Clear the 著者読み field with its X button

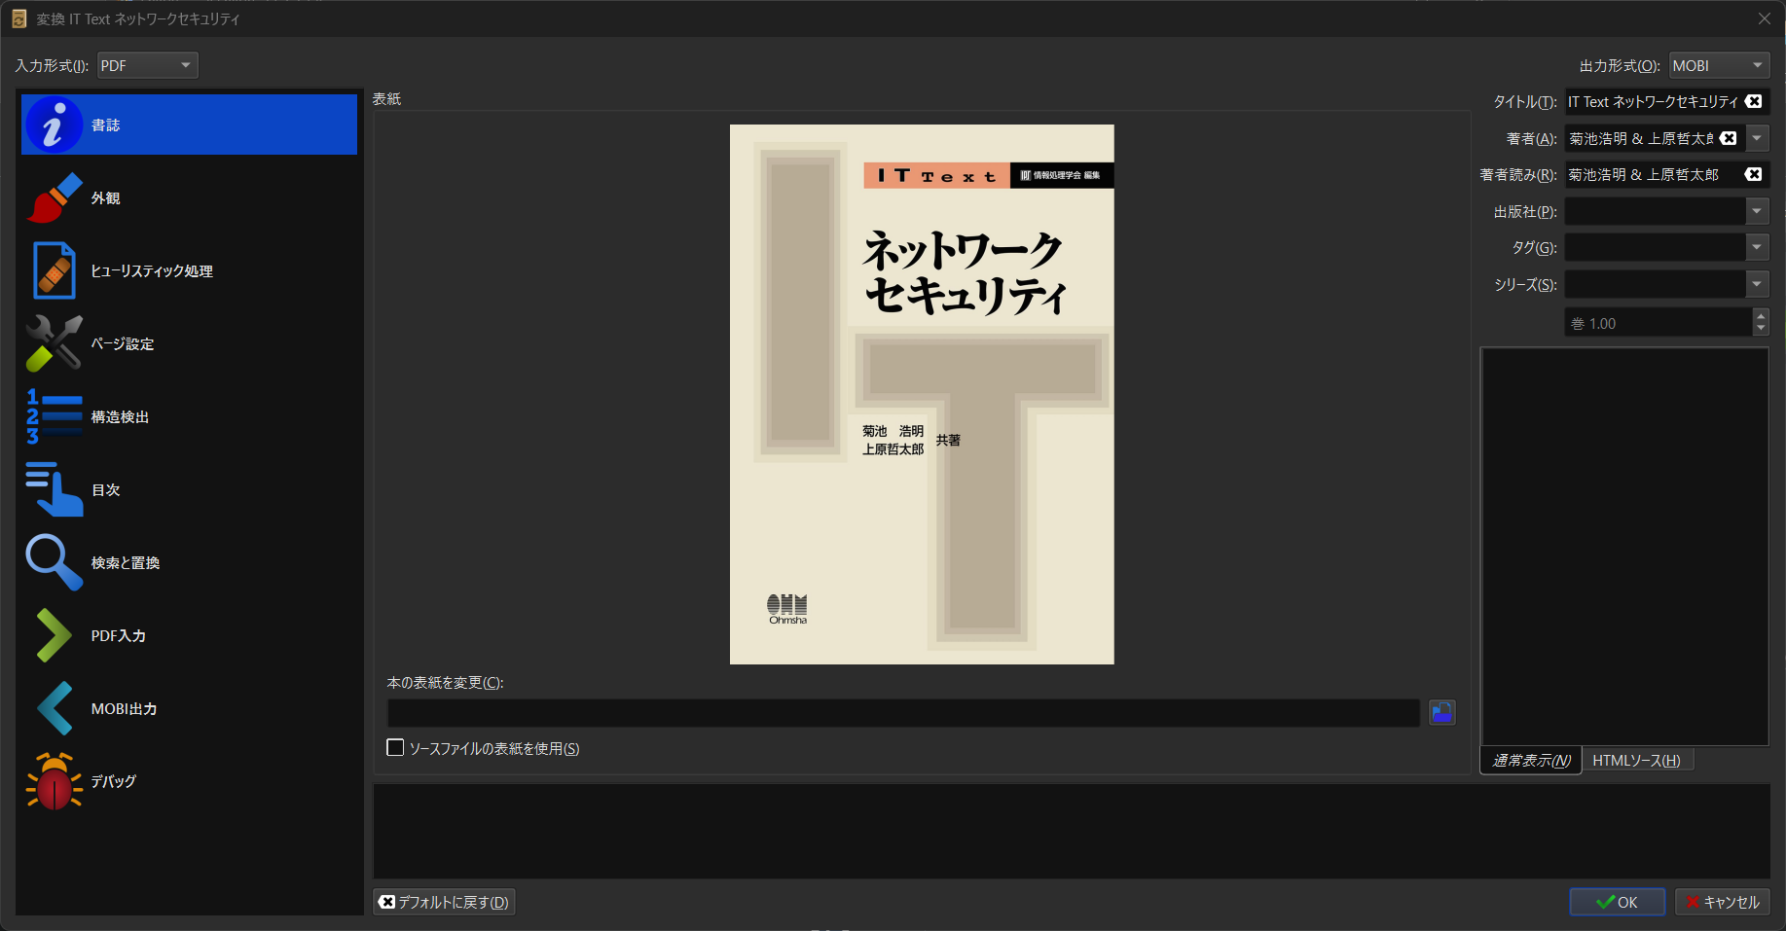click(x=1753, y=174)
